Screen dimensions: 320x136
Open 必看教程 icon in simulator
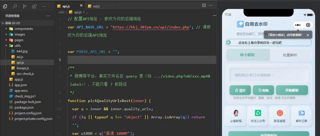tap(236, 113)
